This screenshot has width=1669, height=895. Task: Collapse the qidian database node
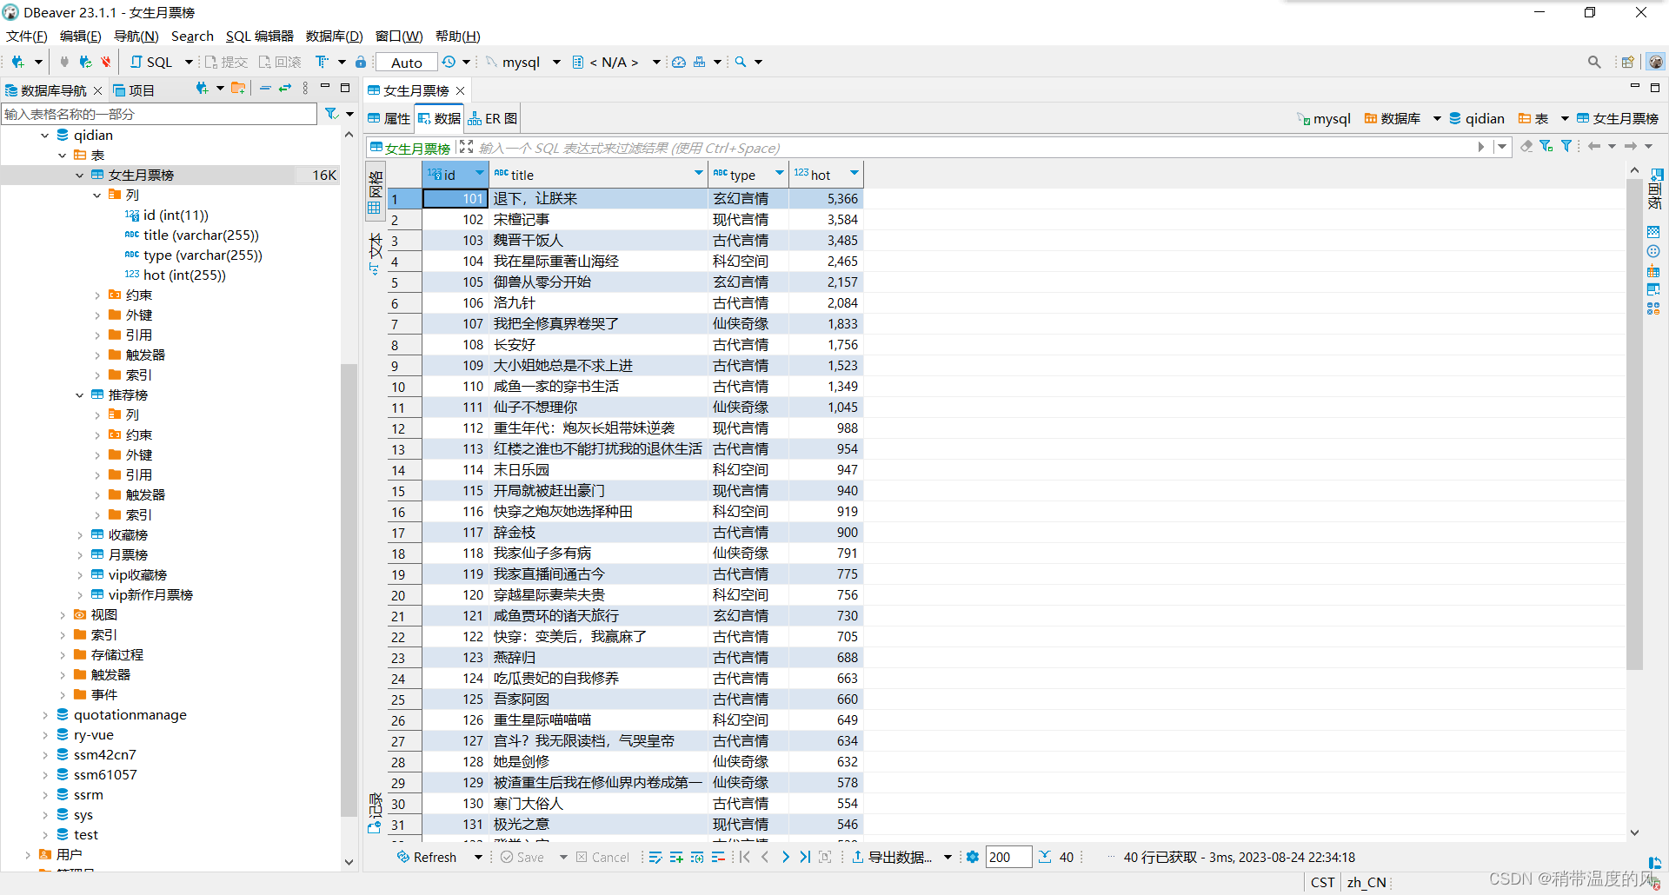[45, 136]
